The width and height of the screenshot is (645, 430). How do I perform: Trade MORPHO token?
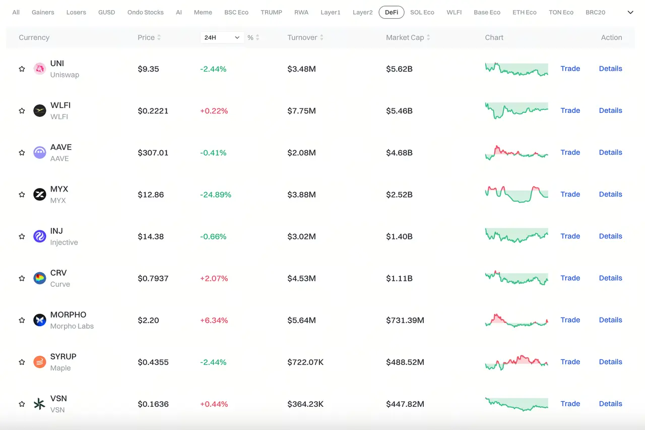(x=570, y=320)
